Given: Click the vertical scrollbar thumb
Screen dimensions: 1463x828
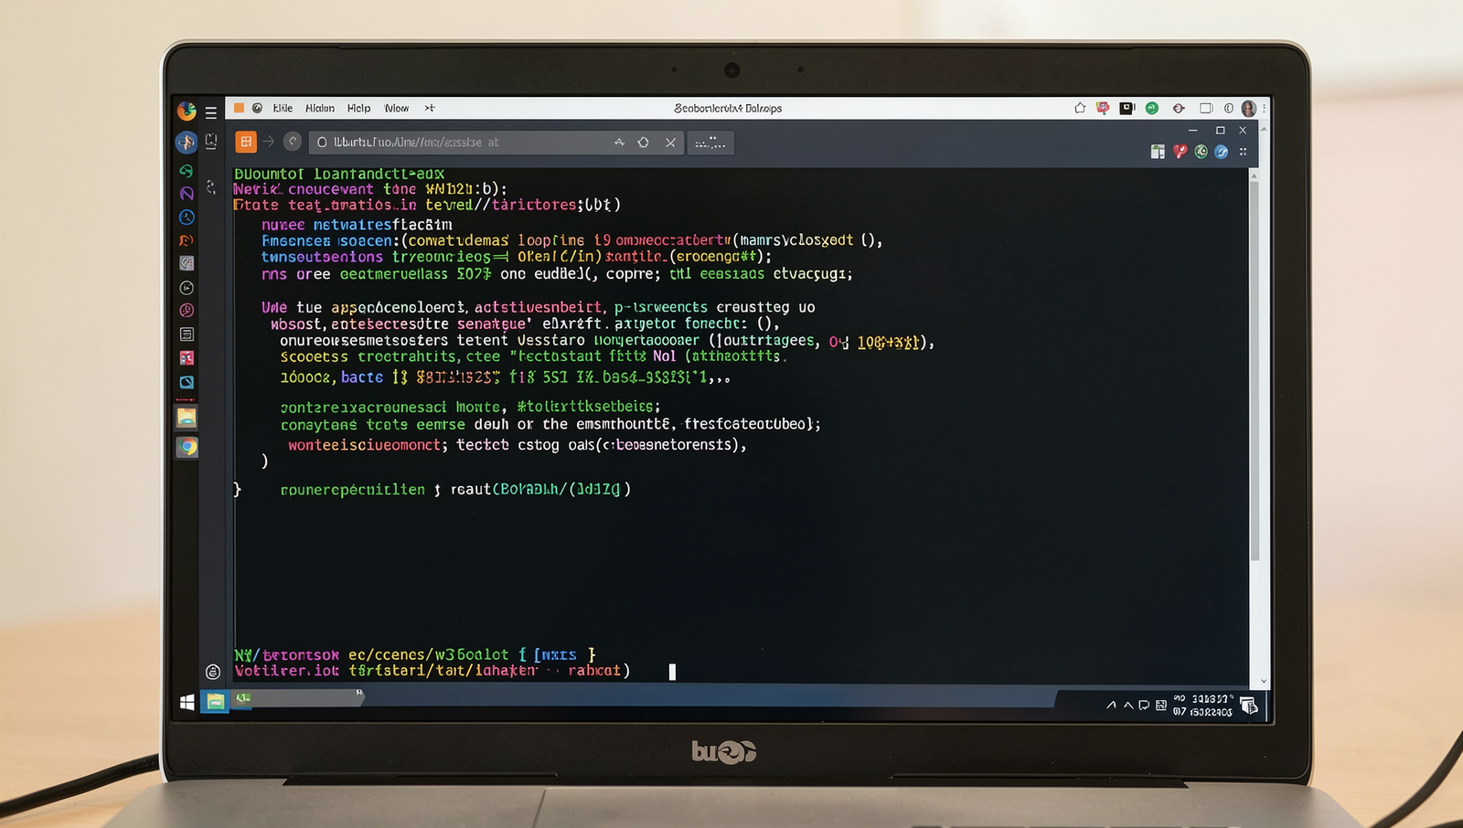Looking at the screenshot, I should click(x=1255, y=370).
